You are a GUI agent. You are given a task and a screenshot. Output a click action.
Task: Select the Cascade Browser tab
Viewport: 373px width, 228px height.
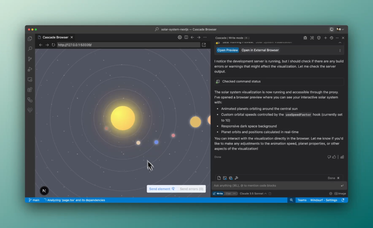click(55, 37)
